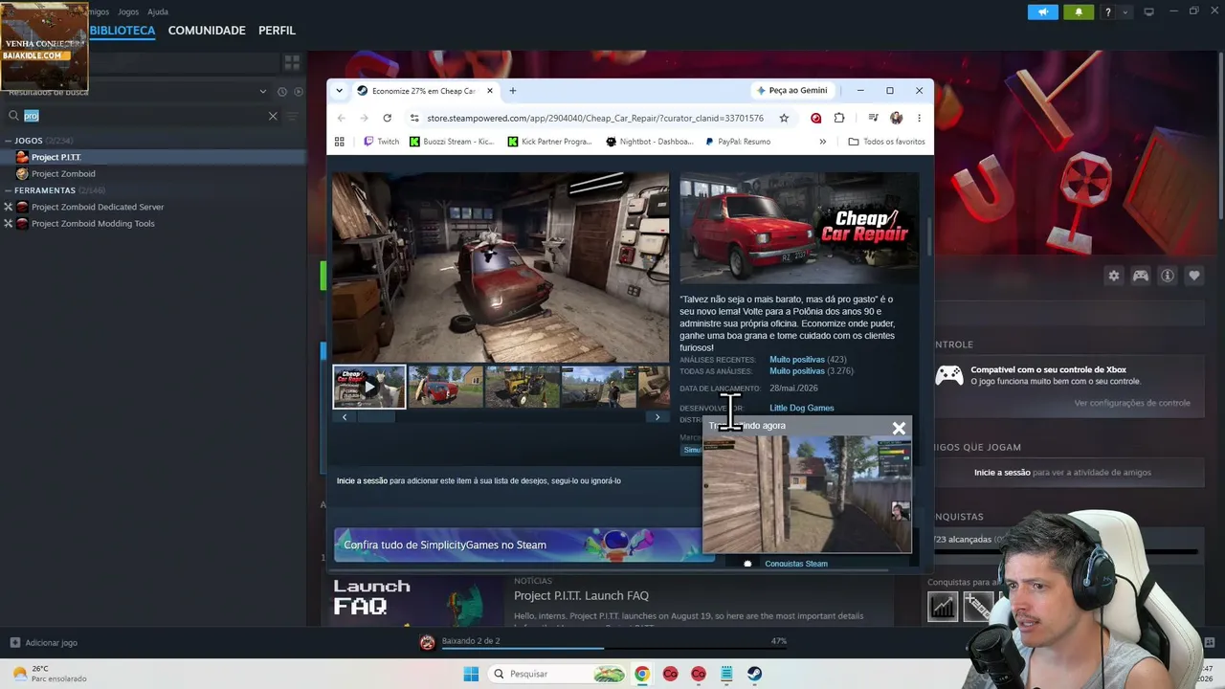Viewport: 1225px width, 689px height.
Task: Click the Peça ao Gemini button
Action: coord(791,91)
